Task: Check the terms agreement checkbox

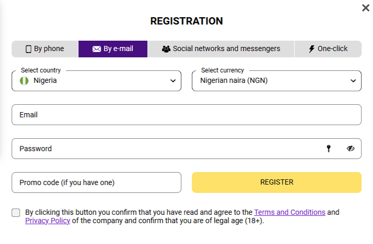Action: click(x=16, y=213)
